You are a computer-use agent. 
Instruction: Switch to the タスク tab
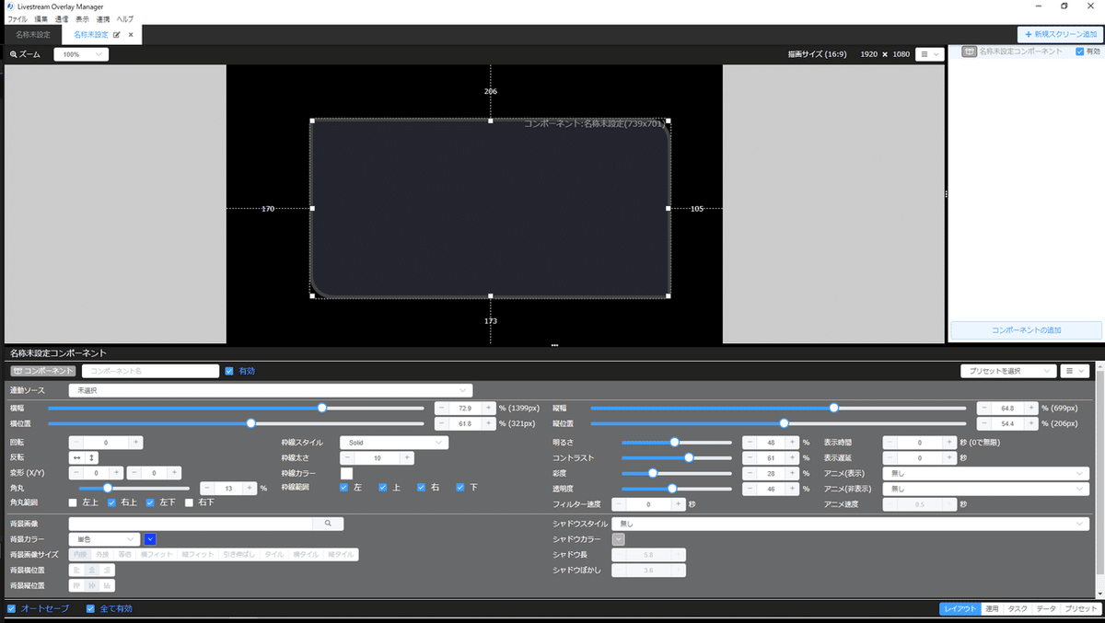1018,608
